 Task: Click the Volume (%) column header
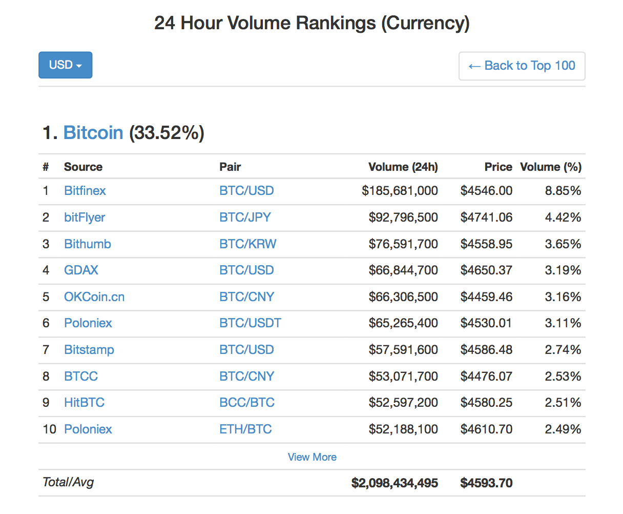click(551, 167)
